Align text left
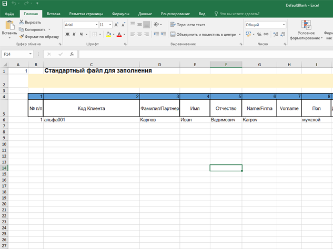The width and height of the screenshot is (333, 249). 133,34
